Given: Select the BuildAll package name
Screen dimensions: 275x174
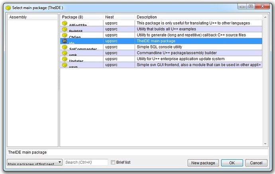Looking at the screenshot, I should point(76,31).
